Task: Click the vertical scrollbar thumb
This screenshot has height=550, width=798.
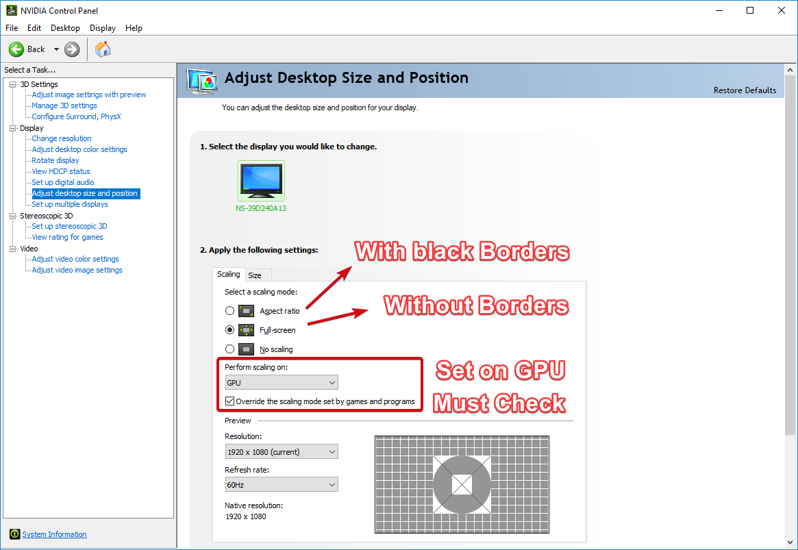Action: click(790, 255)
